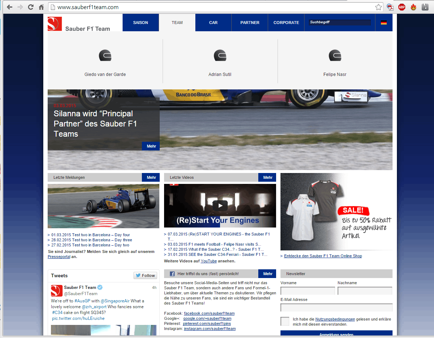Image resolution: width=434 pixels, height=338 pixels.
Task: Open 03.03.2015 F1 meets Football video link
Action: point(214,244)
